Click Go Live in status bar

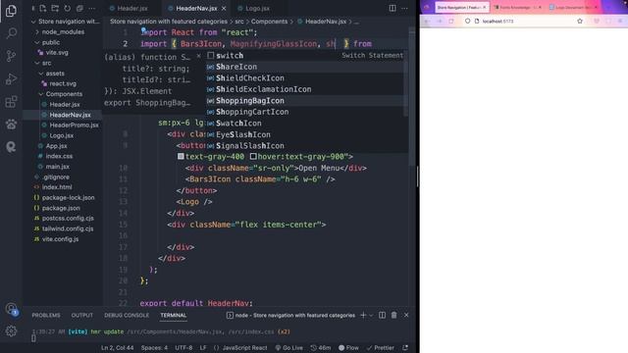[x=288, y=348]
